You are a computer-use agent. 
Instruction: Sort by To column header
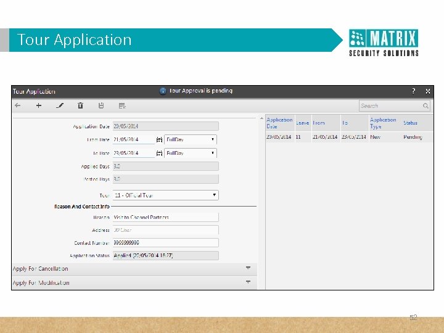(x=355, y=123)
